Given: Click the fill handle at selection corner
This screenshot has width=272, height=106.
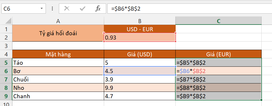Looking at the screenshot, I should (261, 100).
